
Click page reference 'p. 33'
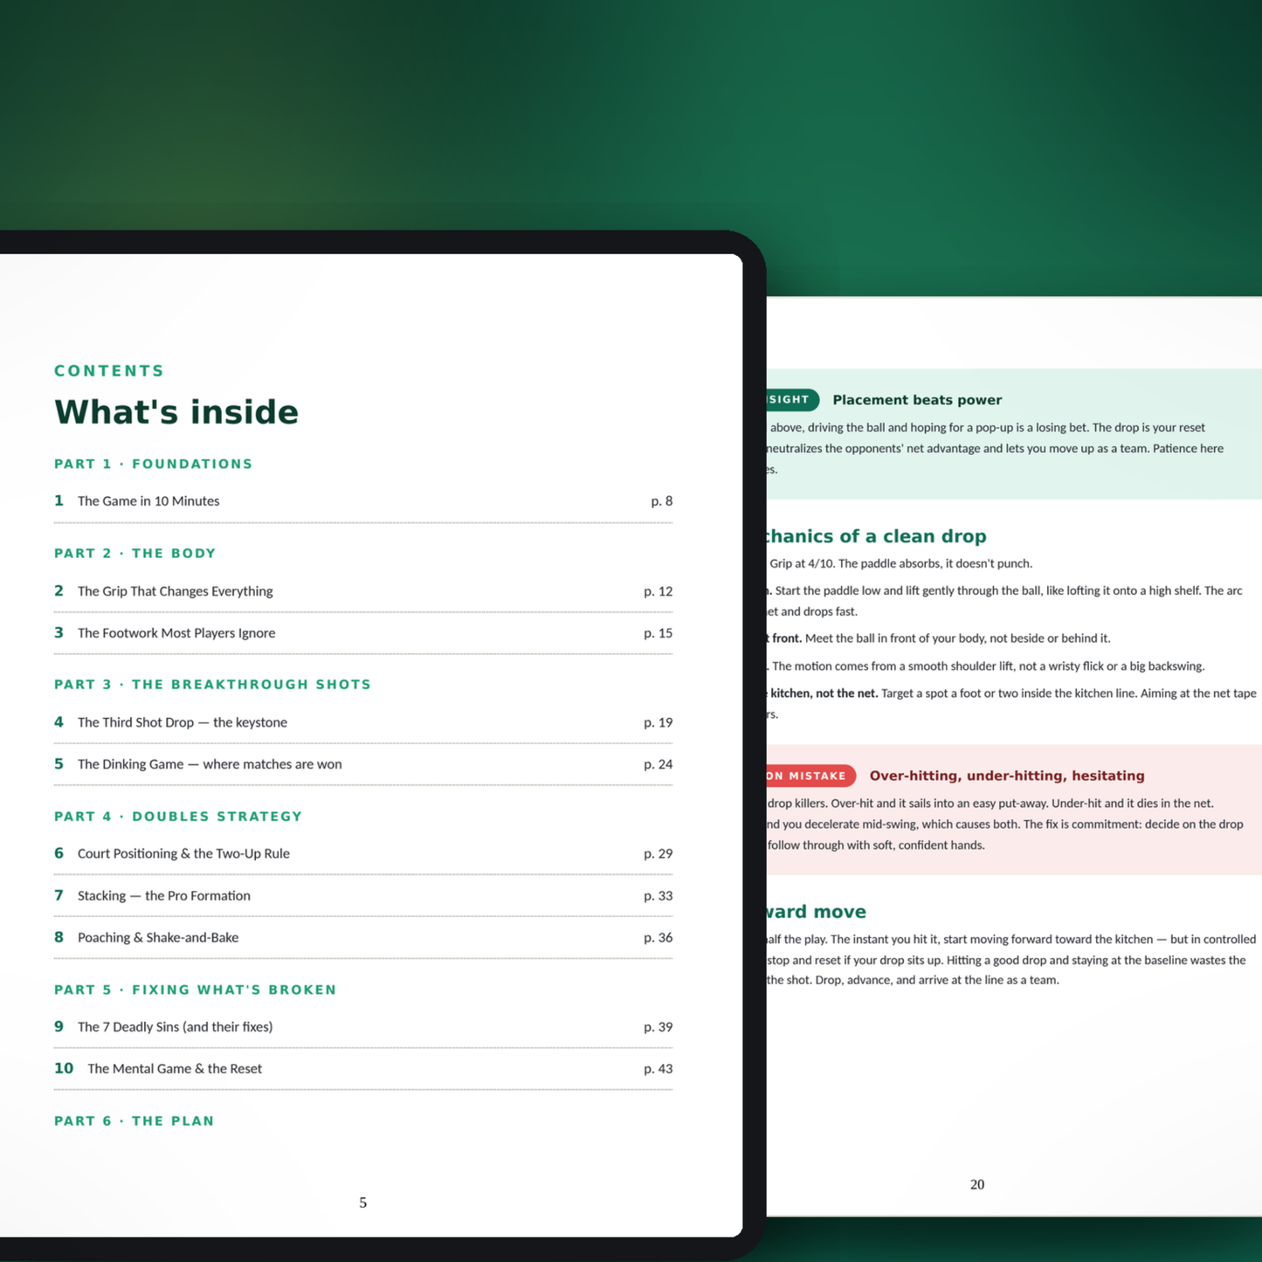point(659,896)
